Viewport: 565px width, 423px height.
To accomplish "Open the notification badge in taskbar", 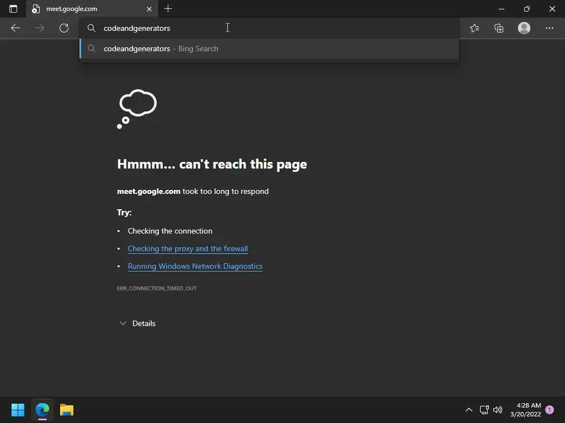I will coord(550,409).
